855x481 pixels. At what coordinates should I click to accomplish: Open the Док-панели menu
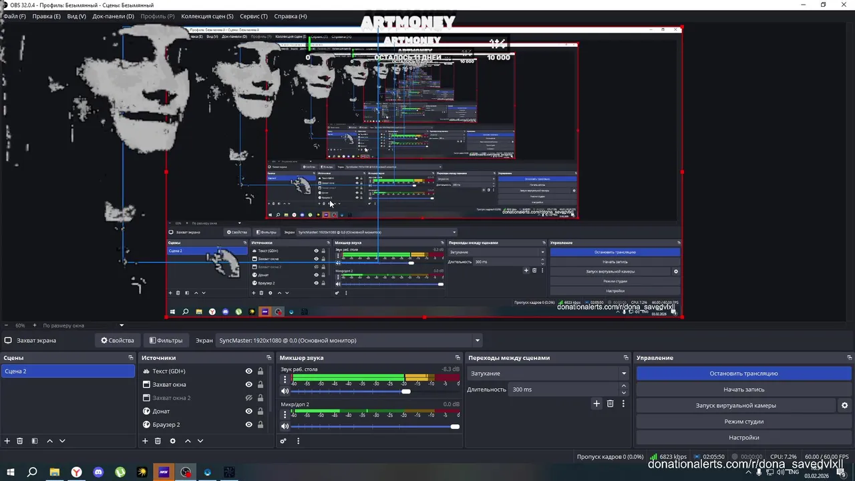tap(113, 16)
